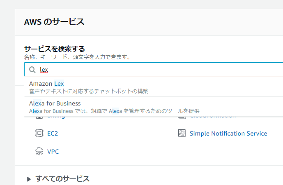Click the Simple Notification Service icon
This screenshot has width=283, height=185.
pos(182,133)
